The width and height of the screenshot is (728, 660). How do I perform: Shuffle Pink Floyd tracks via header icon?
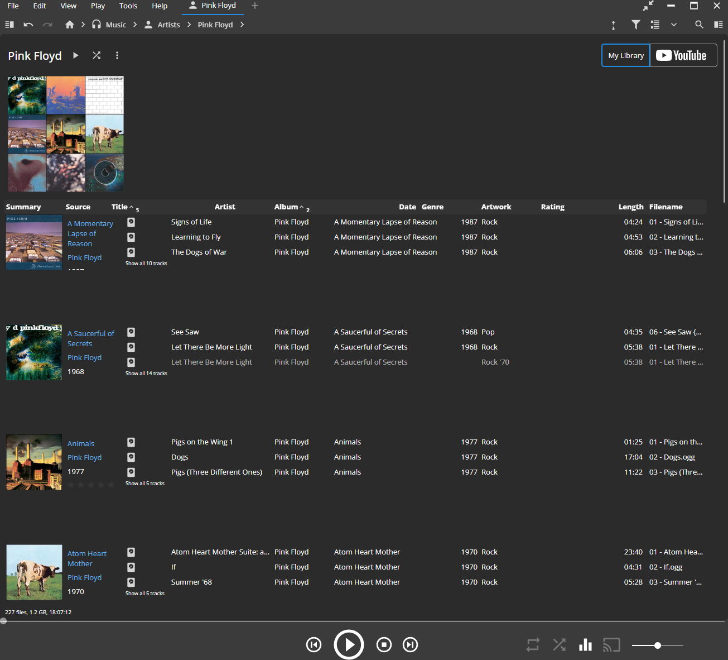point(97,55)
